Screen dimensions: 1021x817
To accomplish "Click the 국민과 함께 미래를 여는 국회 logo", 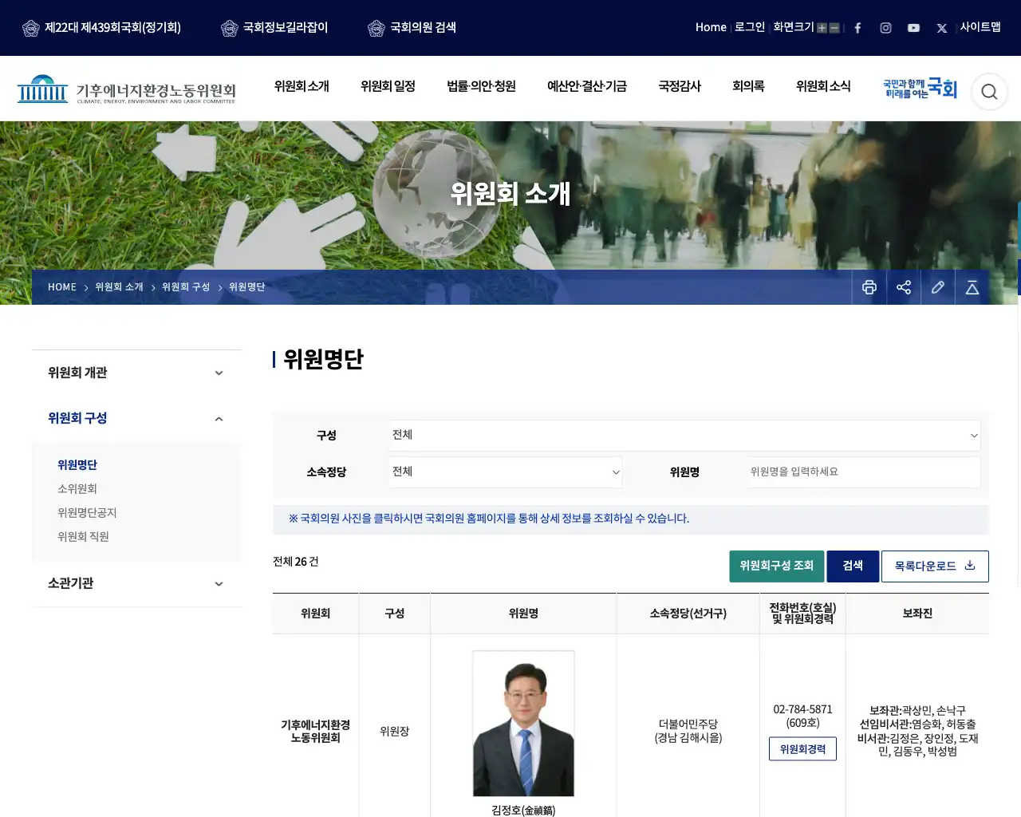I will (x=920, y=89).
